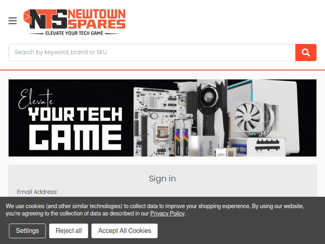Click the SSD drive in the banner
The height and width of the screenshot is (244, 325).
[x=204, y=146]
